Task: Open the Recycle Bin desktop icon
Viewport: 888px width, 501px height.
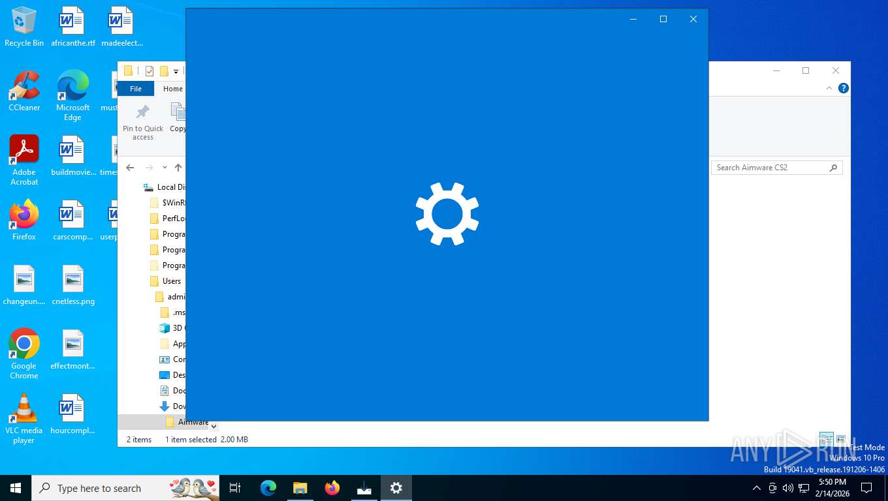Action: [x=24, y=27]
